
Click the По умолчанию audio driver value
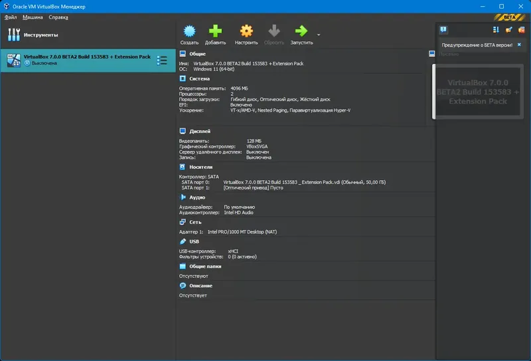tap(239, 207)
